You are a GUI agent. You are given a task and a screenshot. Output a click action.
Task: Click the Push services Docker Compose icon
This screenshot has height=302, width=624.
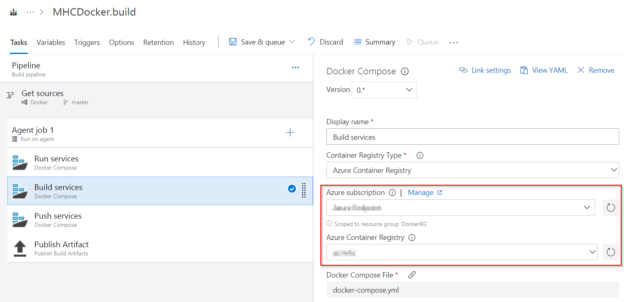tap(20, 219)
